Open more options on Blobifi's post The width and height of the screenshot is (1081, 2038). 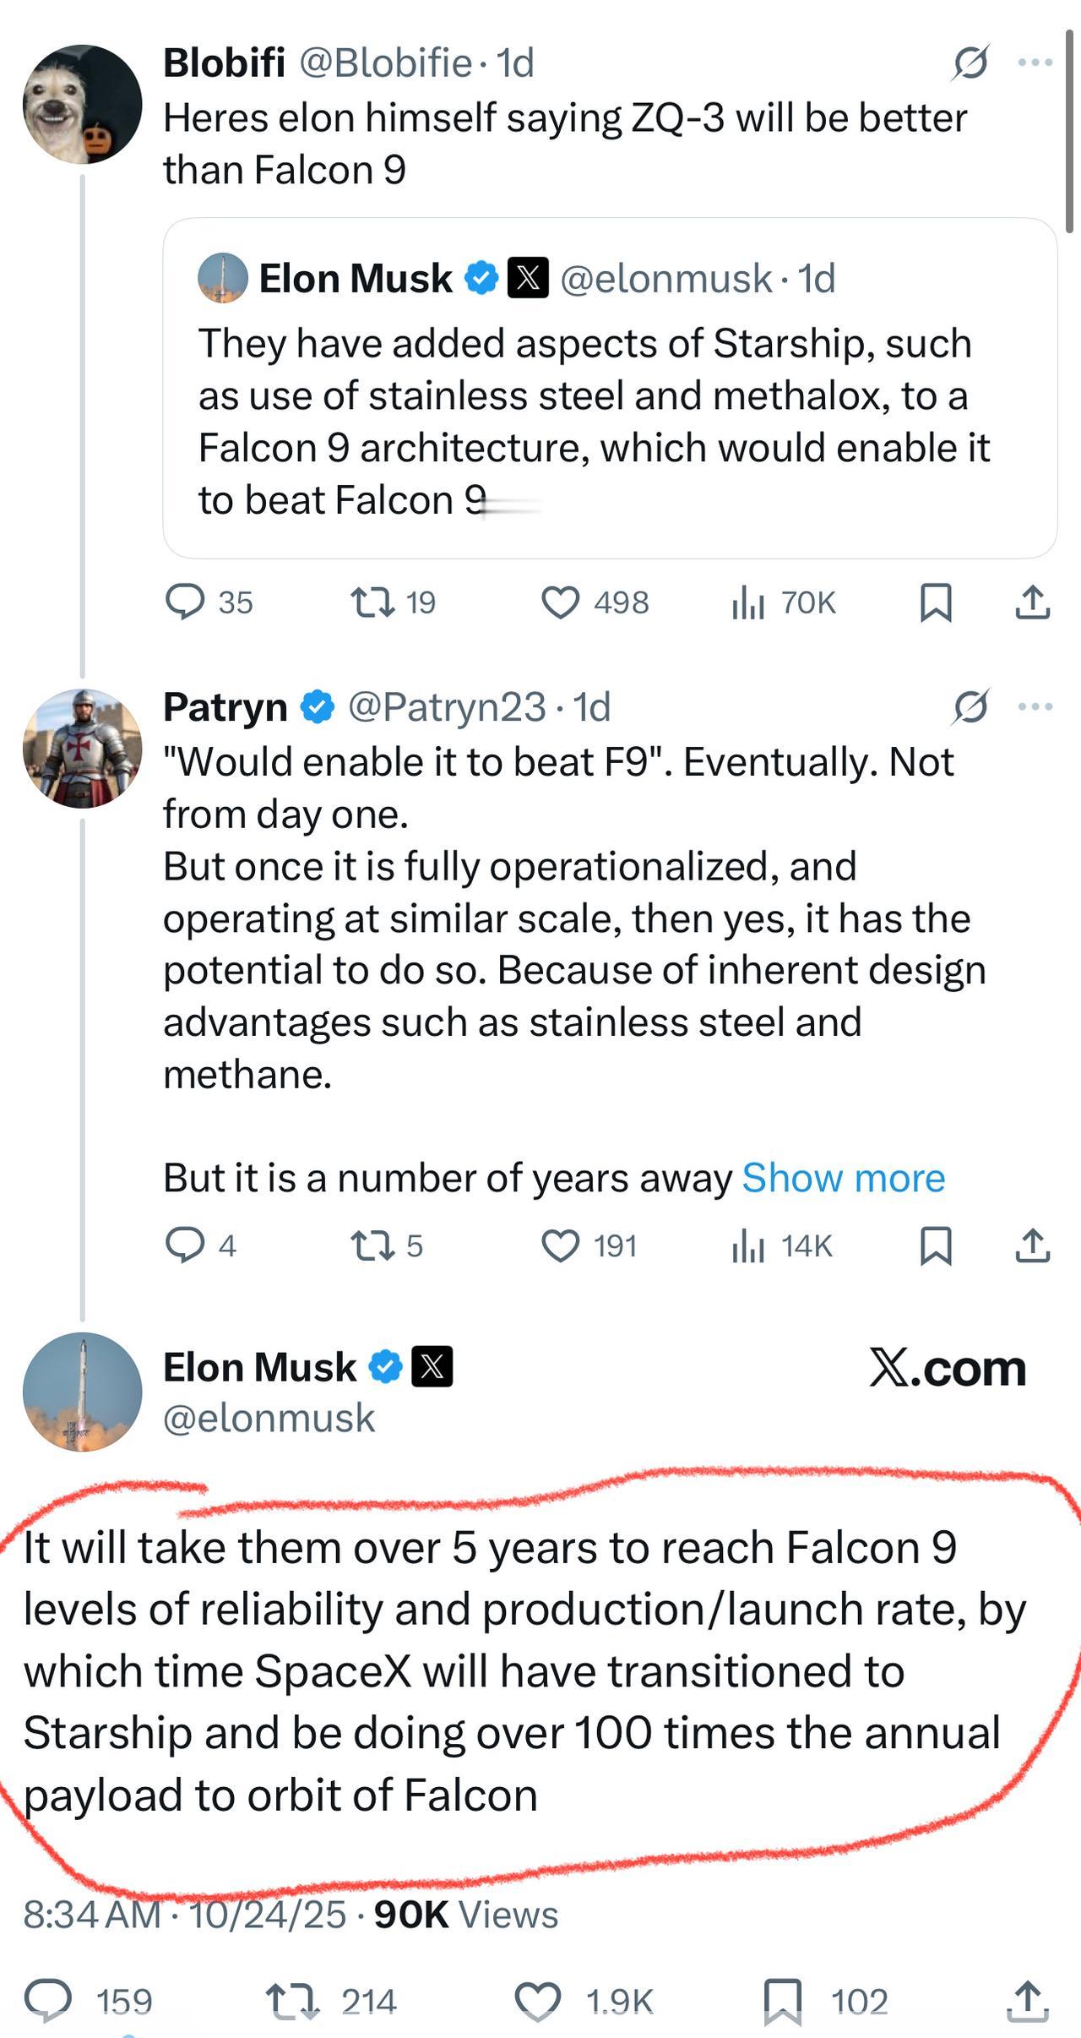[1035, 63]
